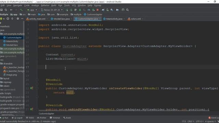Open the Code menu
Image resolution: width=219 pixels, height=123 pixels.
click(27, 5)
